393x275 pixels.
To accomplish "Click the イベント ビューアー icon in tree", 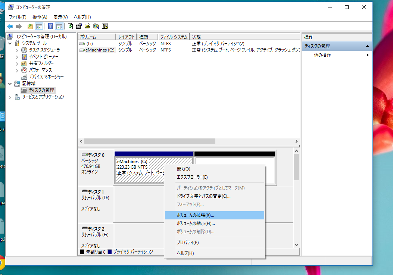I will point(24,57).
